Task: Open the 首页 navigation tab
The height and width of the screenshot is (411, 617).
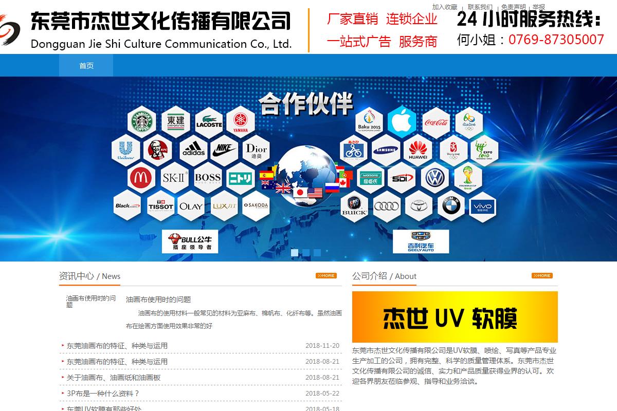Action: (x=86, y=66)
